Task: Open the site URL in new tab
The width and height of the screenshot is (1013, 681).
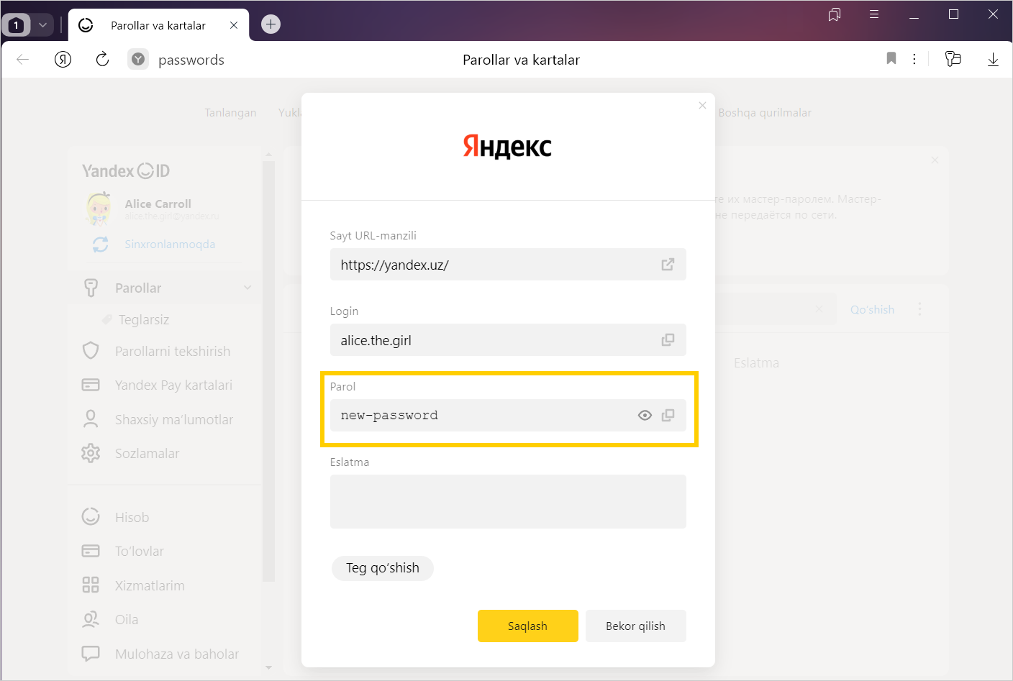Action: pos(668,265)
